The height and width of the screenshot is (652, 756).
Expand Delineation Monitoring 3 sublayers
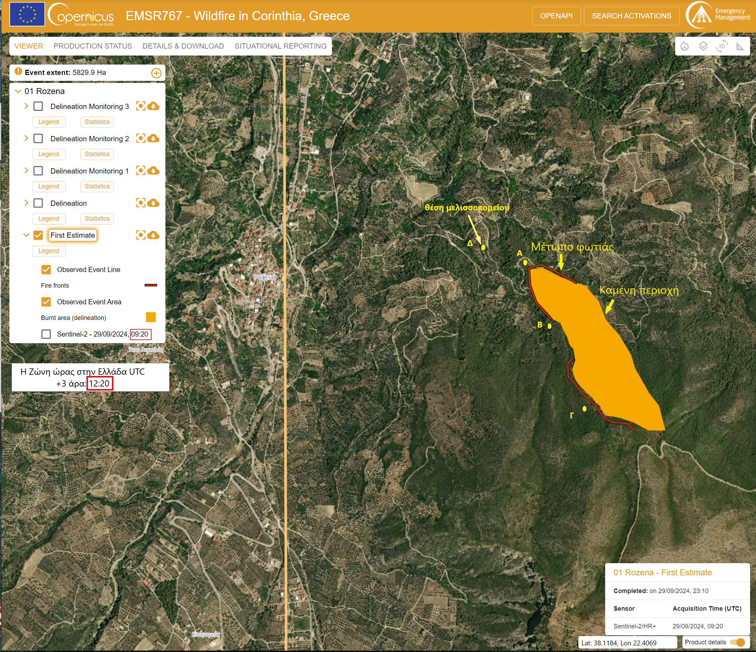pos(26,106)
